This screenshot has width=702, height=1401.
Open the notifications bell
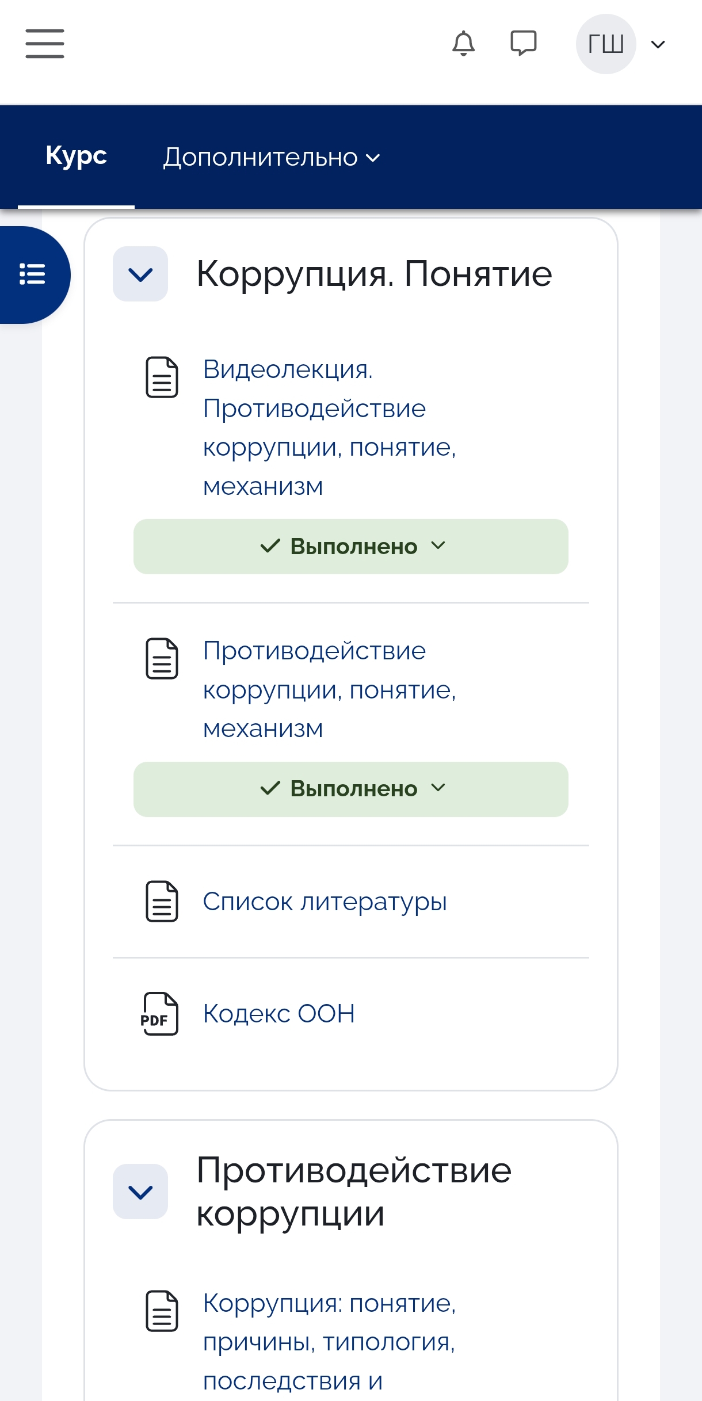[463, 44]
